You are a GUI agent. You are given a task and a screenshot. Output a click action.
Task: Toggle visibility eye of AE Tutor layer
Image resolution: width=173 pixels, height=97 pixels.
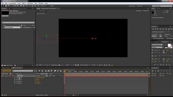pos(2,76)
